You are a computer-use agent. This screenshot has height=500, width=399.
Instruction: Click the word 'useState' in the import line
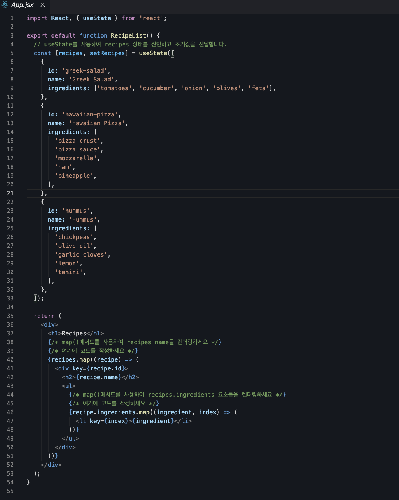point(97,18)
